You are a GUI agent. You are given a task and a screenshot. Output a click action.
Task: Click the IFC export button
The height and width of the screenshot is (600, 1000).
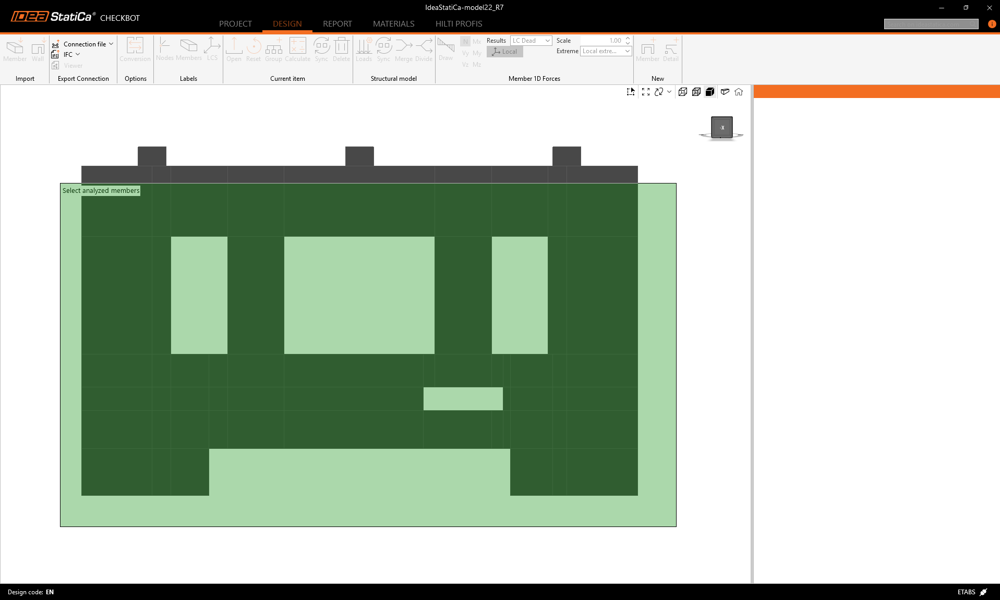pos(68,55)
